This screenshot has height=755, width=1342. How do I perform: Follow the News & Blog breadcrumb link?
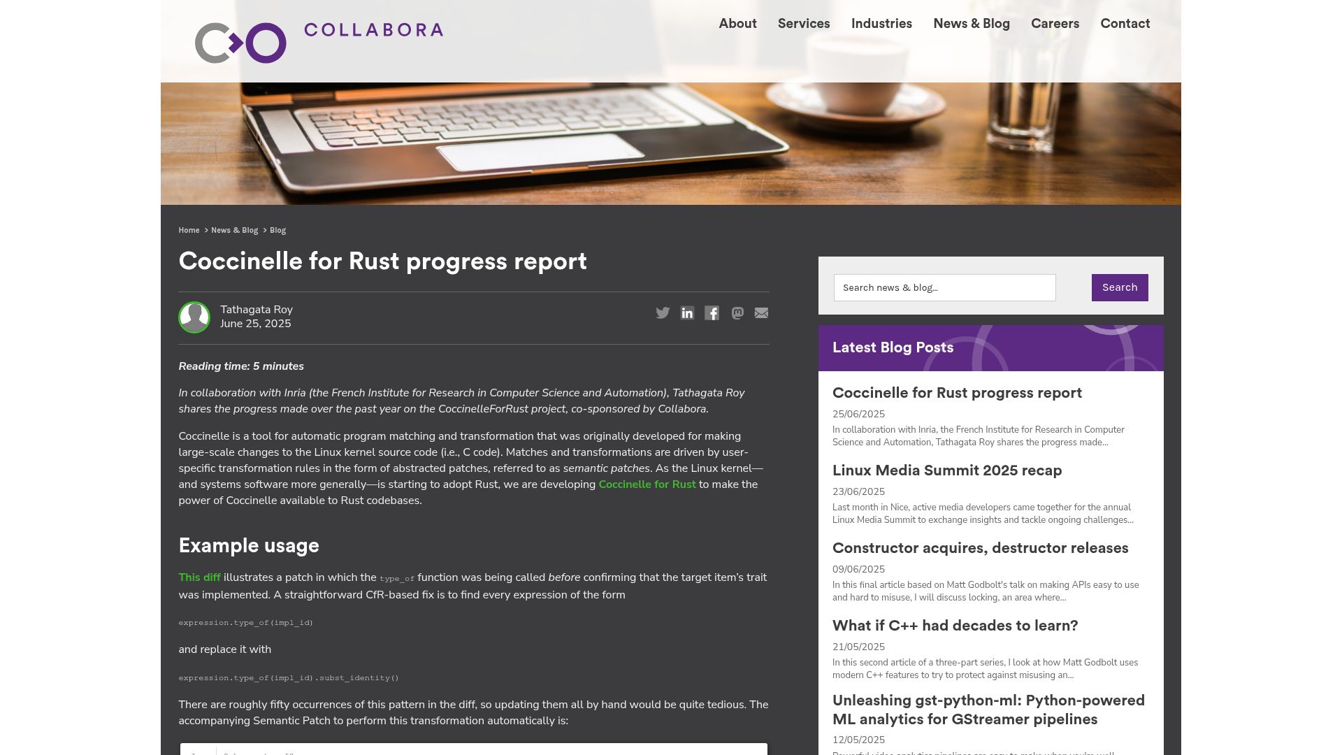pyautogui.click(x=234, y=230)
